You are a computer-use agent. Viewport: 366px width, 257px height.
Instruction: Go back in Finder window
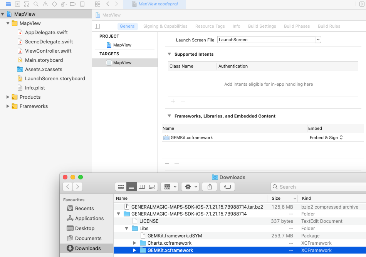pyautogui.click(x=68, y=187)
